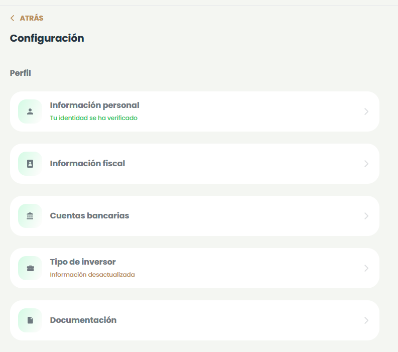Click the document file icon

pyautogui.click(x=30, y=320)
